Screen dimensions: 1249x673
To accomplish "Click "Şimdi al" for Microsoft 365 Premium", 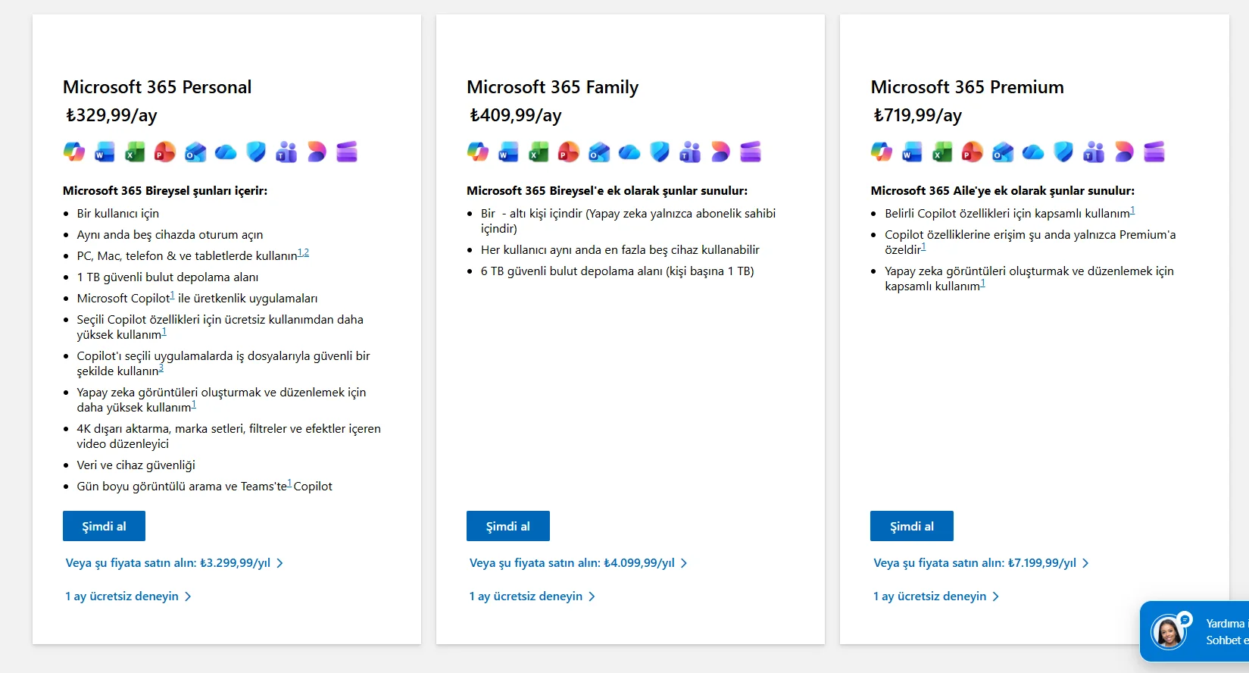I will click(x=912, y=526).
